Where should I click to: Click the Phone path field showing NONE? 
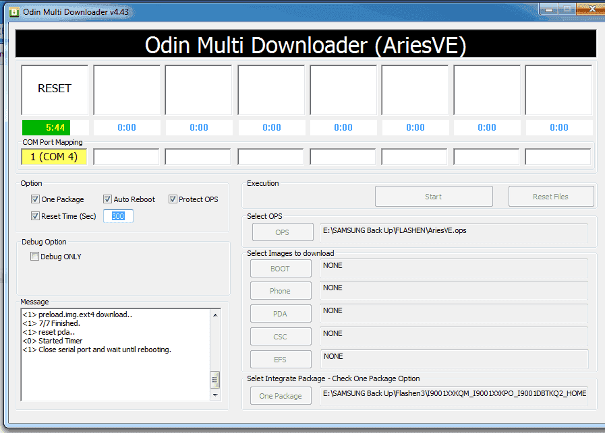coord(454,290)
